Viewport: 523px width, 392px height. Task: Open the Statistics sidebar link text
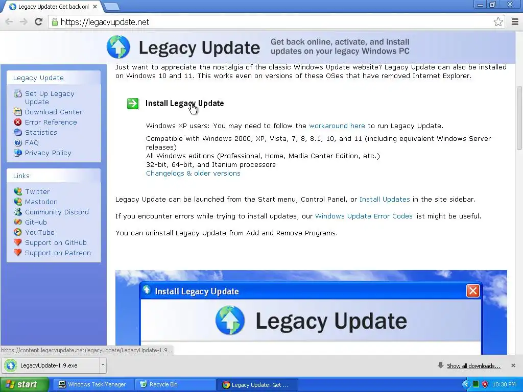(41, 132)
